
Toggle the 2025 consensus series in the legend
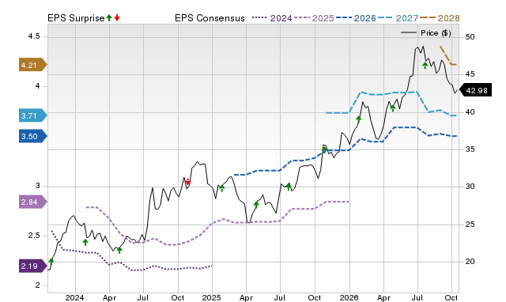point(314,18)
